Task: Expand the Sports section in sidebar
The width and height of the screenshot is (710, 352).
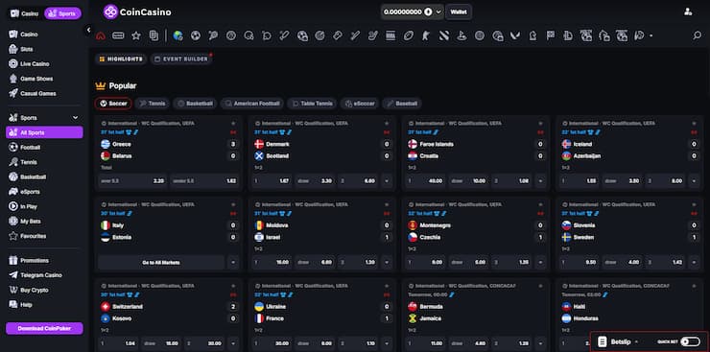Action: click(75, 118)
